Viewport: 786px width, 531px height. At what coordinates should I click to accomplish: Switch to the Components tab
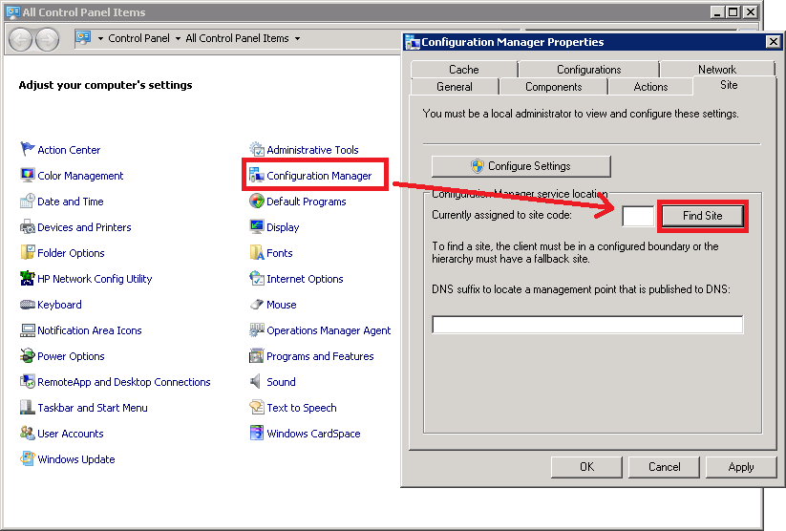coord(553,86)
